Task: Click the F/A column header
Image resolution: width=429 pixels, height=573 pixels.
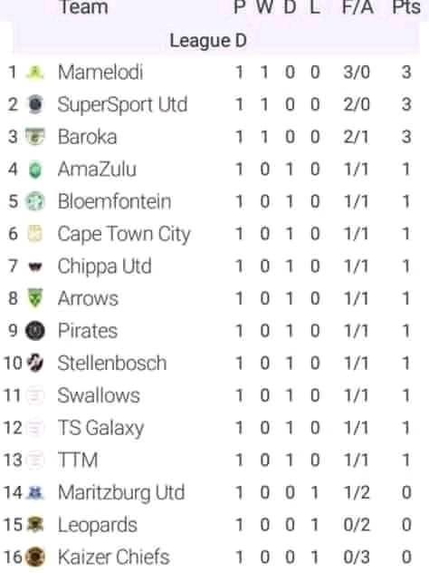Action: point(357,7)
